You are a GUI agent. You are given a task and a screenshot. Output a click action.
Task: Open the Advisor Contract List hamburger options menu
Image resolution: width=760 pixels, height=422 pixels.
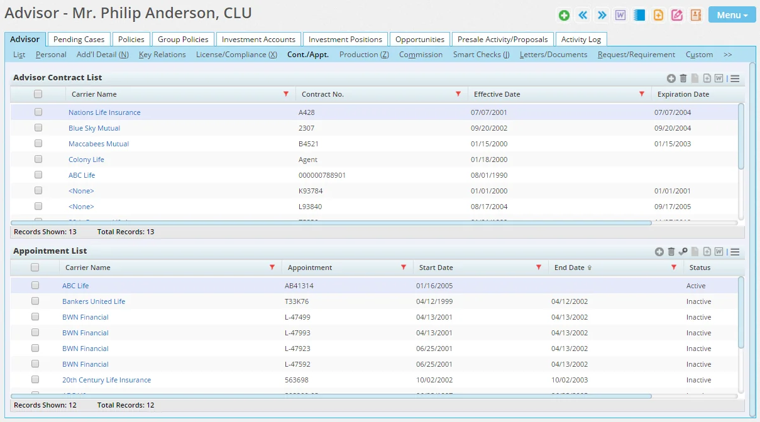(735, 78)
